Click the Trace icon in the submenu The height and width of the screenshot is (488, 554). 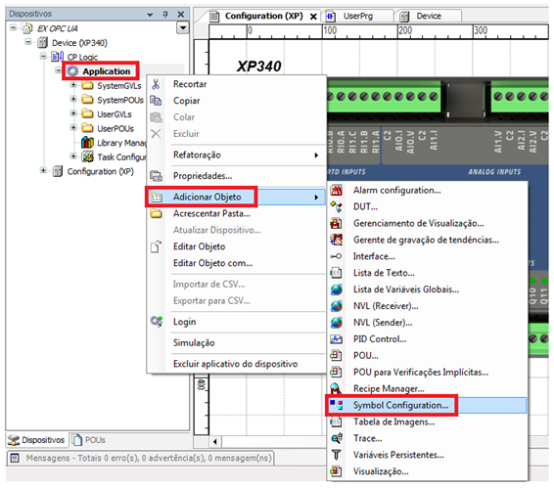pyautogui.click(x=336, y=438)
